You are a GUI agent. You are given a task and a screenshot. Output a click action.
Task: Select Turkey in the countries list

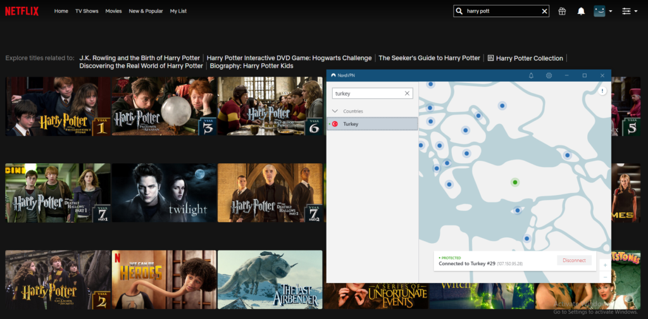(372, 124)
